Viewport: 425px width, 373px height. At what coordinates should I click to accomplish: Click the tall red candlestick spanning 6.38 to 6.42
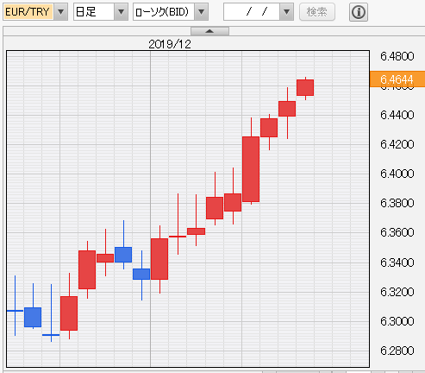tap(251, 169)
